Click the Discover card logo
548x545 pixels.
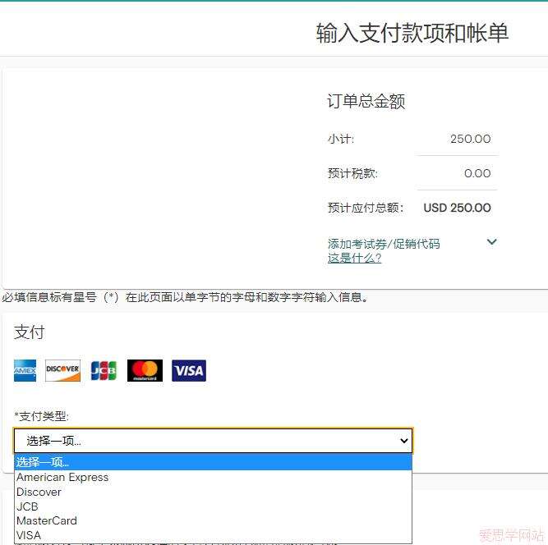[x=62, y=371]
